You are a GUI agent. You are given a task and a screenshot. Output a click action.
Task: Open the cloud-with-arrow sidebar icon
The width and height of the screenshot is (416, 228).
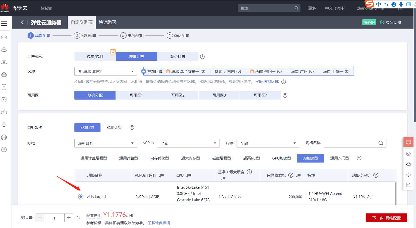click(4, 112)
